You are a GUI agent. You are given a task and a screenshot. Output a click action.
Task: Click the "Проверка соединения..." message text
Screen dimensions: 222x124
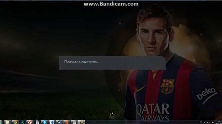point(81,62)
